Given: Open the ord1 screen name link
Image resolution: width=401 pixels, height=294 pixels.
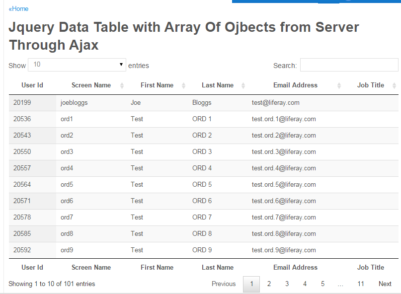Looking at the screenshot, I should click(x=67, y=119).
